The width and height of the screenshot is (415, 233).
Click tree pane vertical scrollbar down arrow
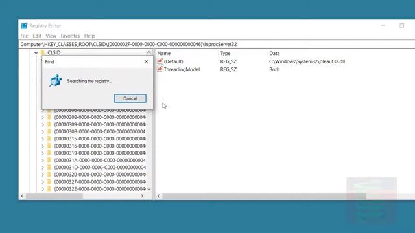point(149,189)
